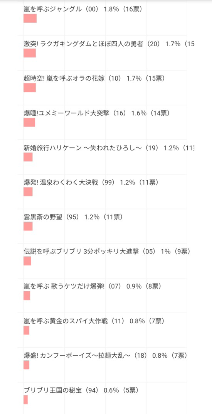Select 嵐を呼ぶ 歌うケツだけ爆弾! (07) text

[x=92, y=286]
